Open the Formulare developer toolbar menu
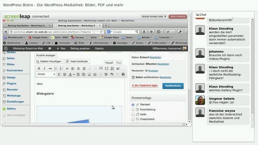The width and height of the screenshot is (258, 145). pos(64,43)
